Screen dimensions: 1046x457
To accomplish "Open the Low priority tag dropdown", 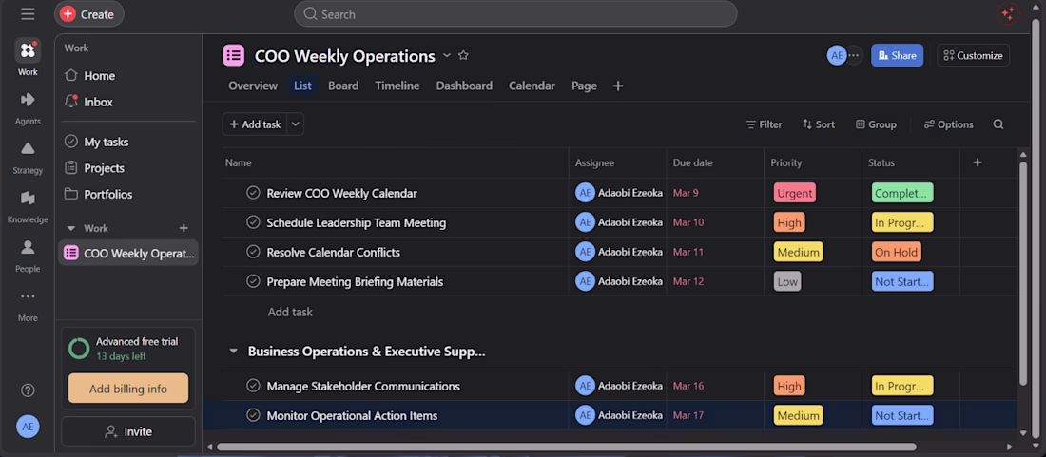I will 787,282.
